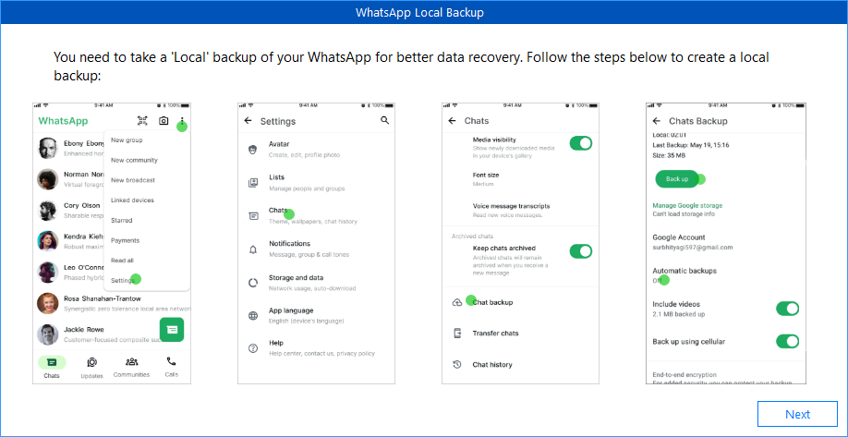Toggle Back up using cellular switch

pos(787,342)
